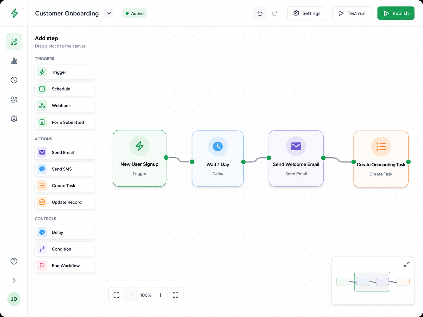Click the fit-to-view icon left of zoom
The image size is (423, 317).
tap(117, 295)
